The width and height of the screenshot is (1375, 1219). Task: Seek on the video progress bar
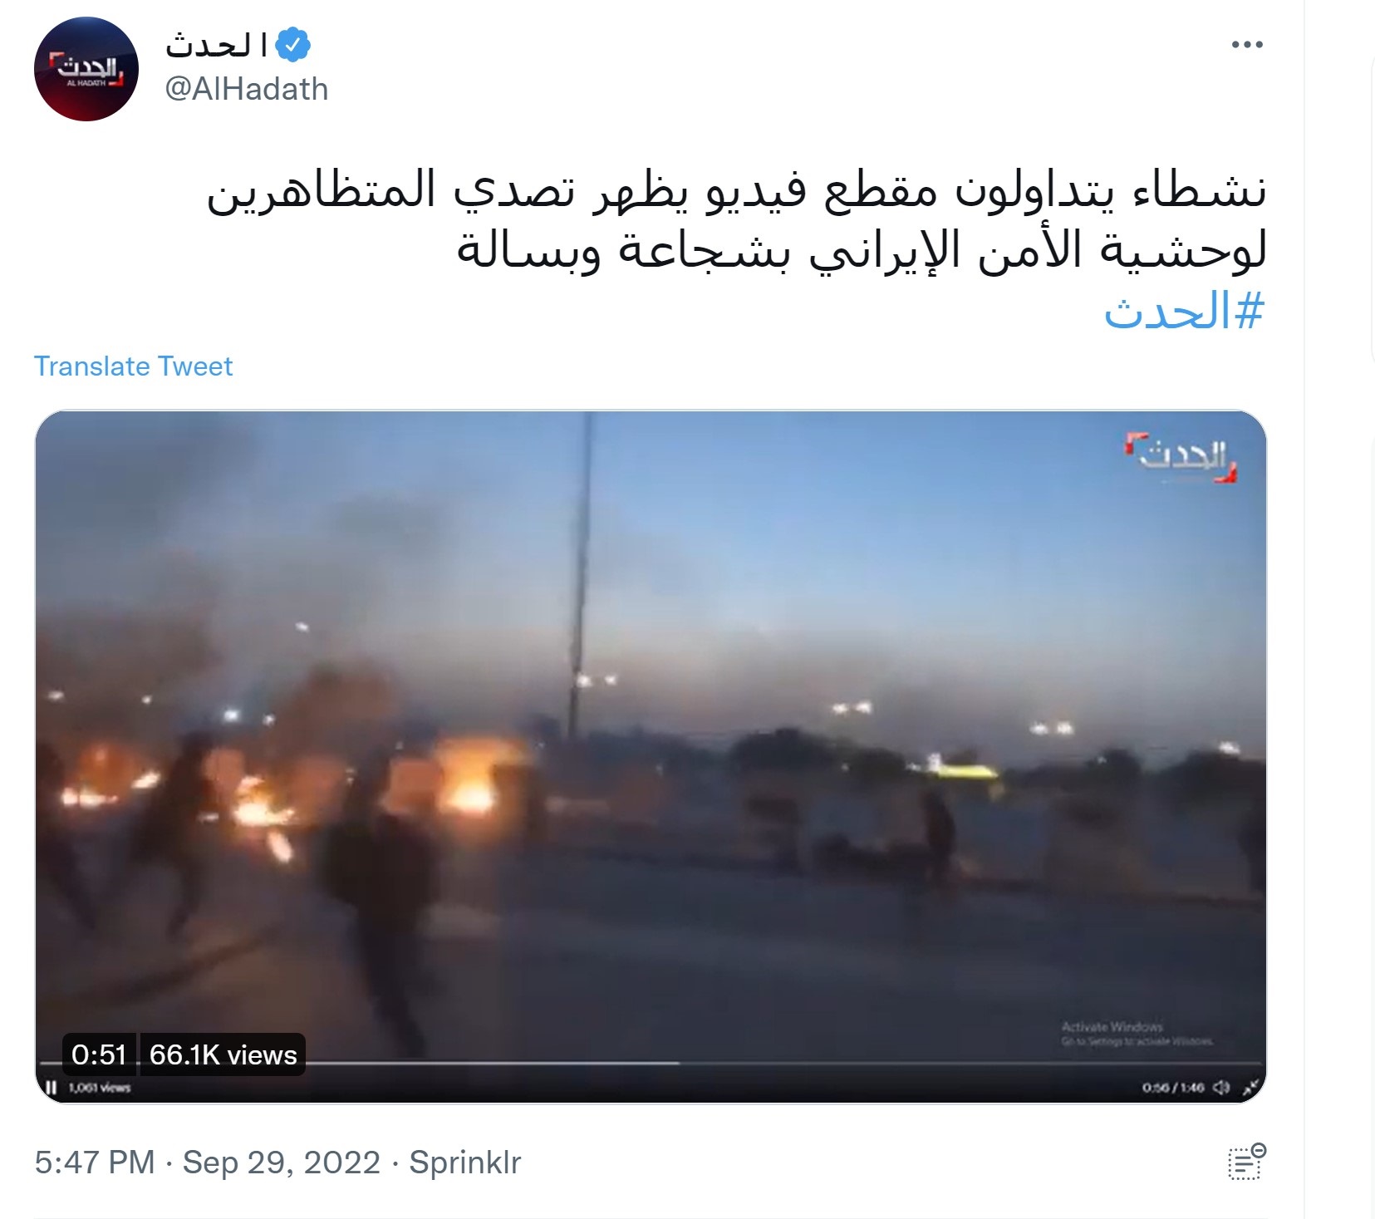click(x=651, y=1063)
